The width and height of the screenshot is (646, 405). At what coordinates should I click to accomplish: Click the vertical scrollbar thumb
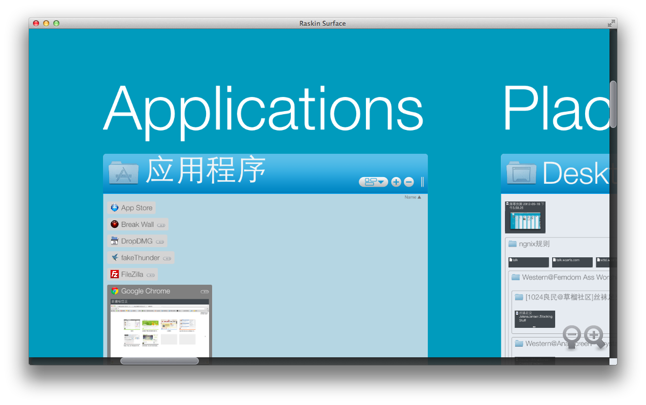click(613, 104)
